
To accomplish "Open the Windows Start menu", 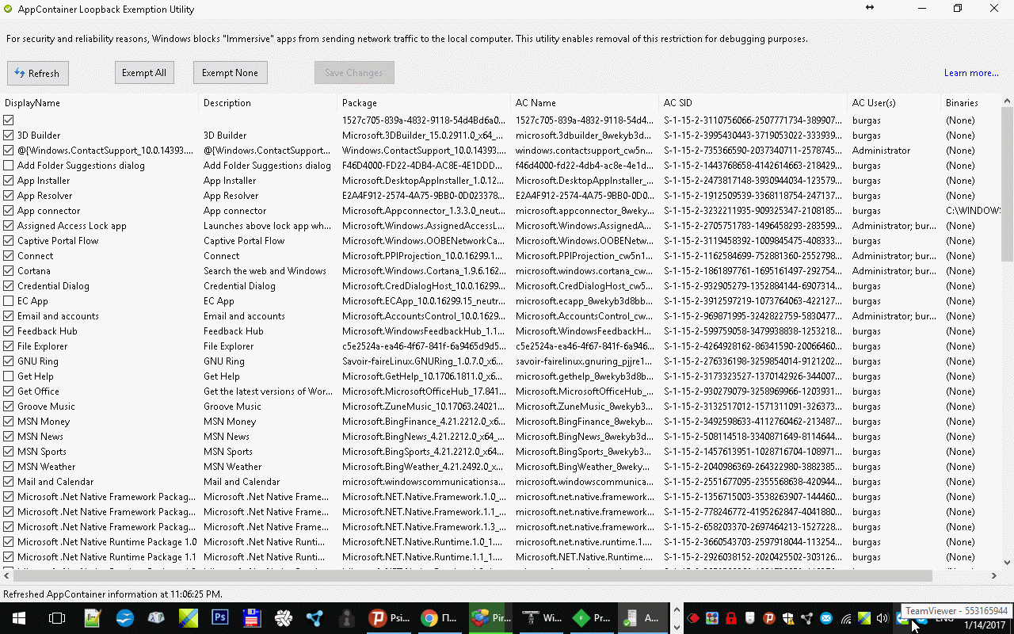I will 18,618.
